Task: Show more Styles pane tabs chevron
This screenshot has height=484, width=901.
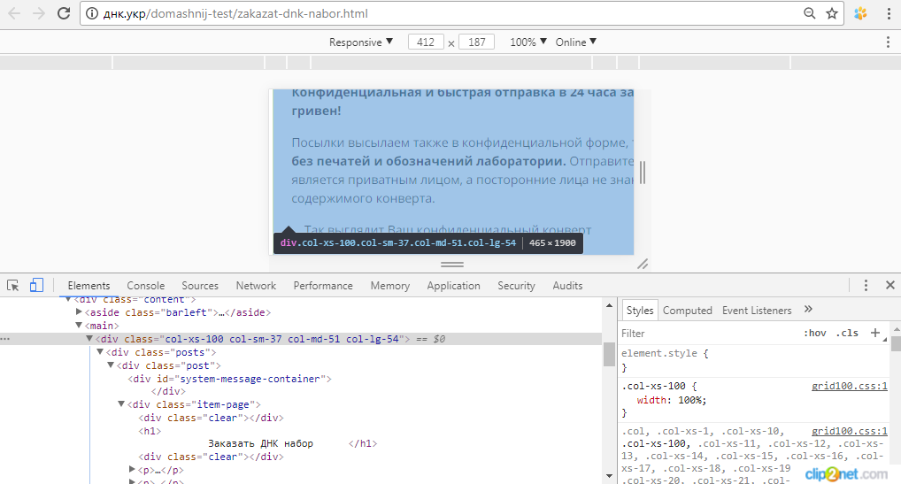Action: 808,310
